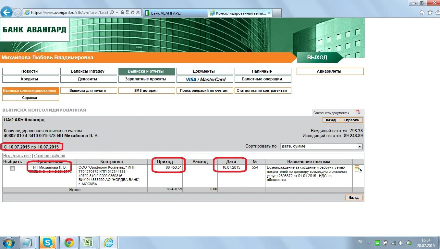Refresh the page with the reload icon
The height and width of the screenshot is (249, 440).
[132, 13]
